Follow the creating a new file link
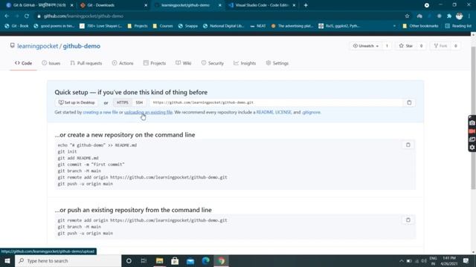The height and width of the screenshot is (267, 476). tap(100, 112)
